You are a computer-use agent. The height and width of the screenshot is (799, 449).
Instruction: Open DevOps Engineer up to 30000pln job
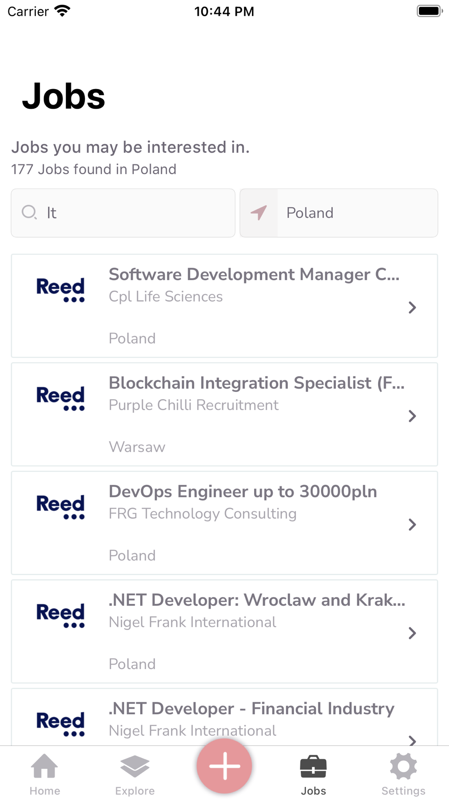[x=243, y=492]
